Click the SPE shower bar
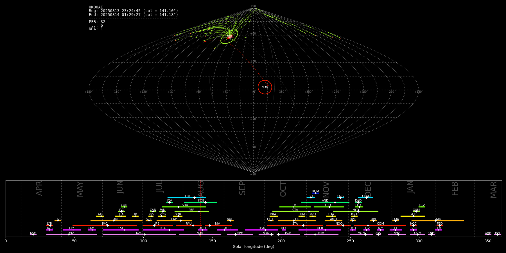This screenshot has height=253, width=506. (x=240, y=234)
